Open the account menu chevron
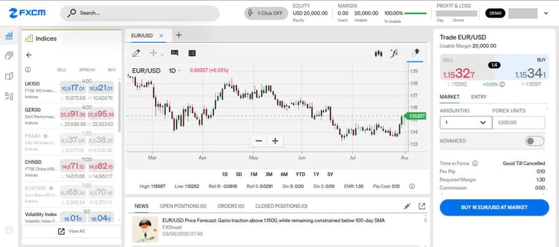The image size is (559, 247). 546,13
